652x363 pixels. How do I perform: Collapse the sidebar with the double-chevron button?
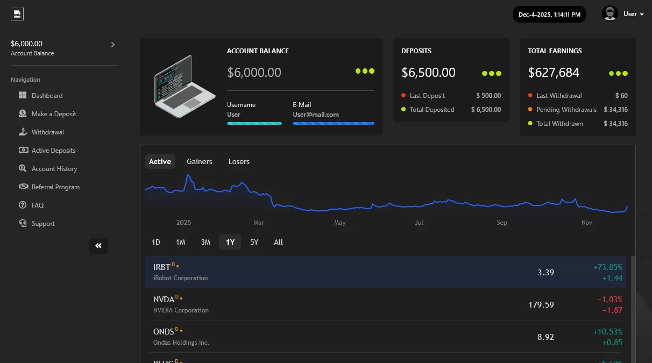[98, 245]
